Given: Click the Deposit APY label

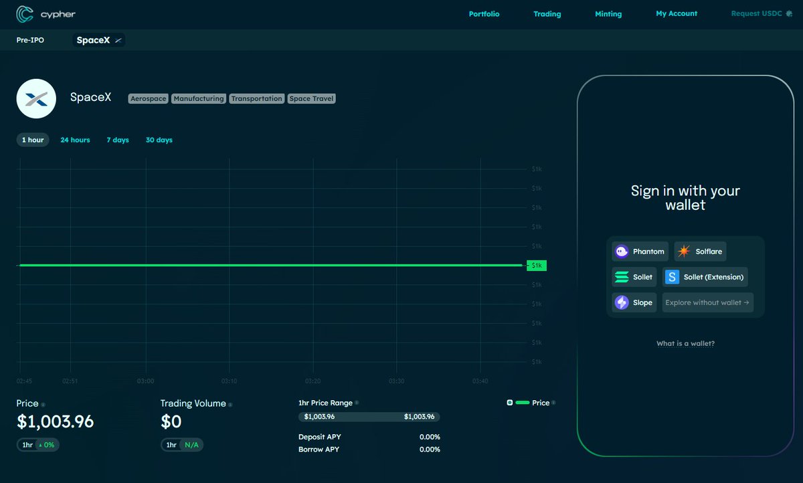Looking at the screenshot, I should (319, 437).
